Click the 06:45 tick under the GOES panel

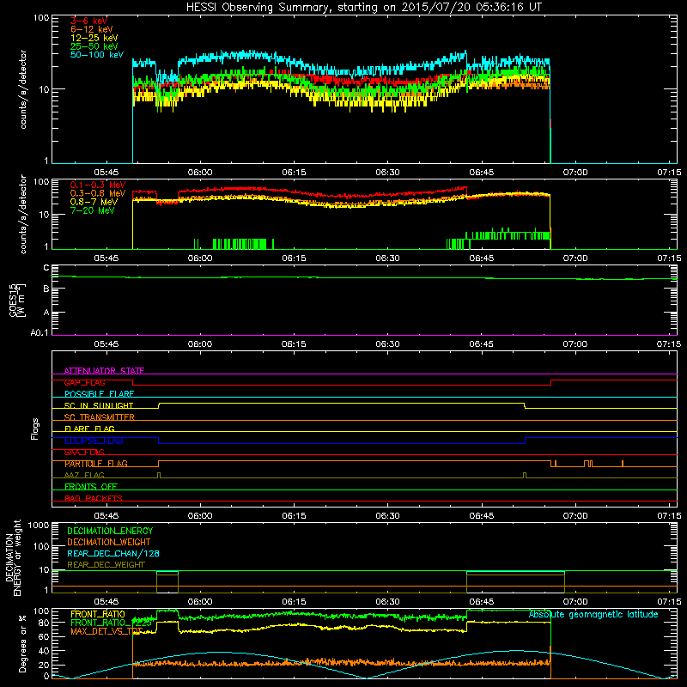coord(481,344)
